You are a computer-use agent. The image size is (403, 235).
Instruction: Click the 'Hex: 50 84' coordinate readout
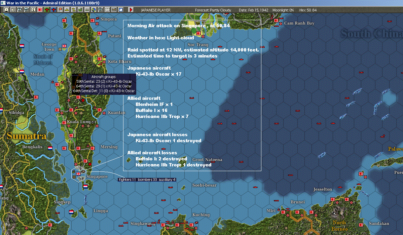[308, 10]
